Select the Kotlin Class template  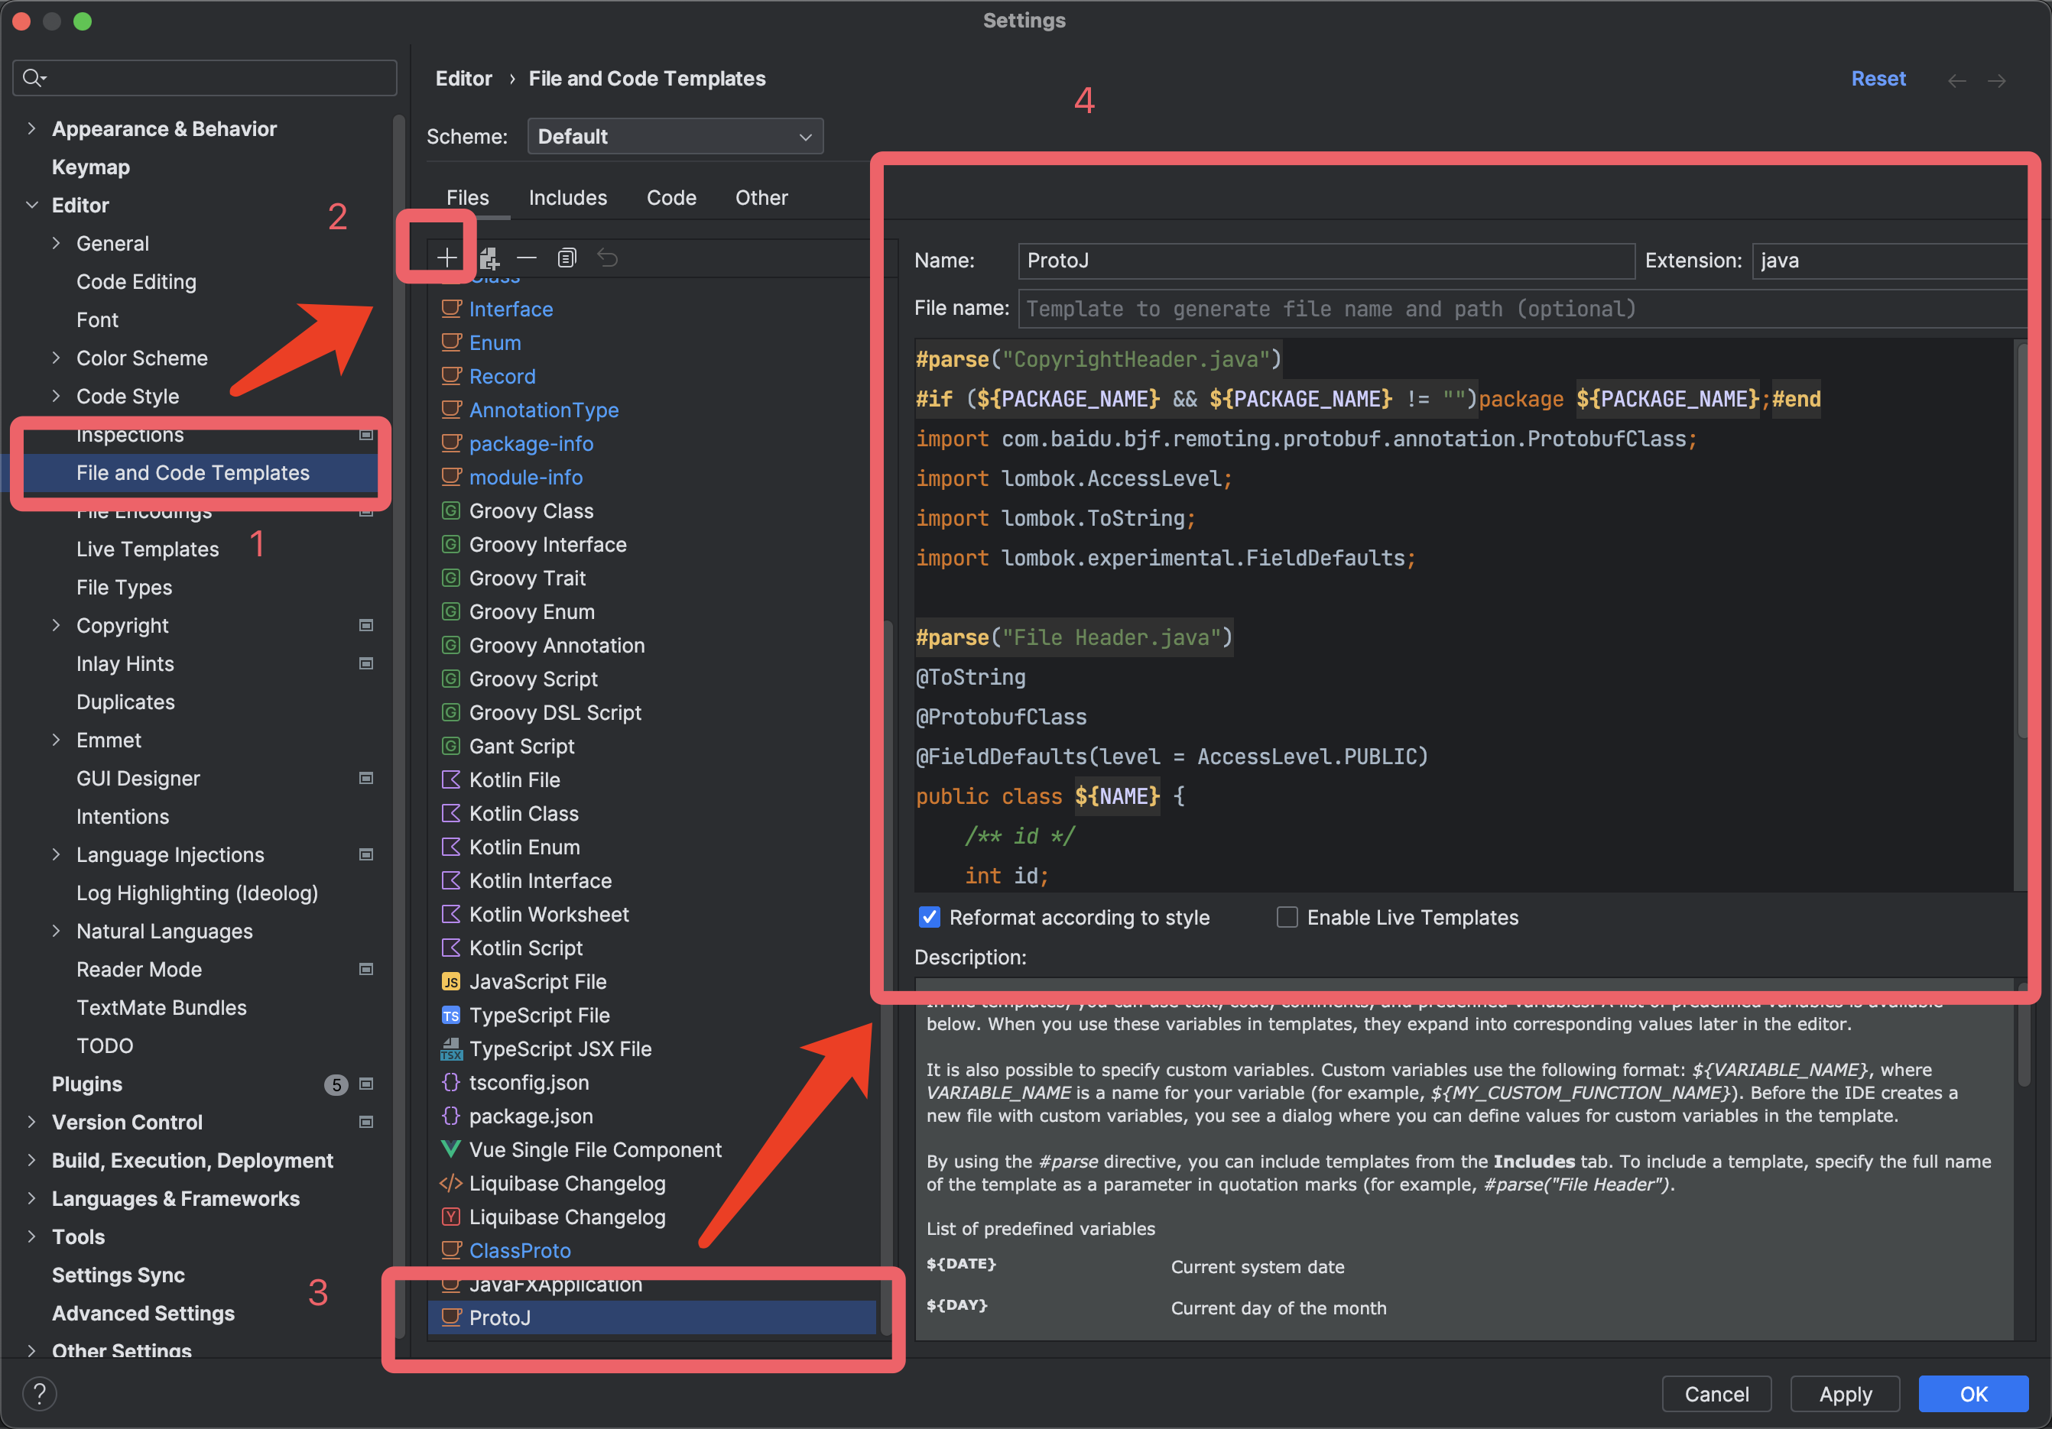coord(524,814)
